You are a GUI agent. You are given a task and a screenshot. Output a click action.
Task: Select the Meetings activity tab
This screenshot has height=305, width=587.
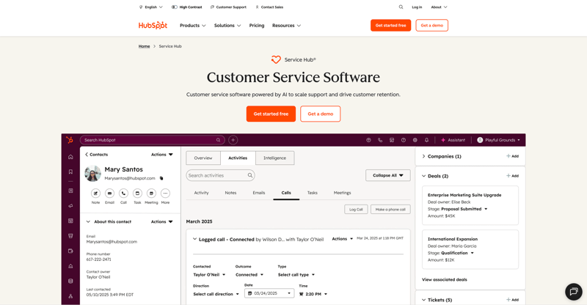(342, 193)
